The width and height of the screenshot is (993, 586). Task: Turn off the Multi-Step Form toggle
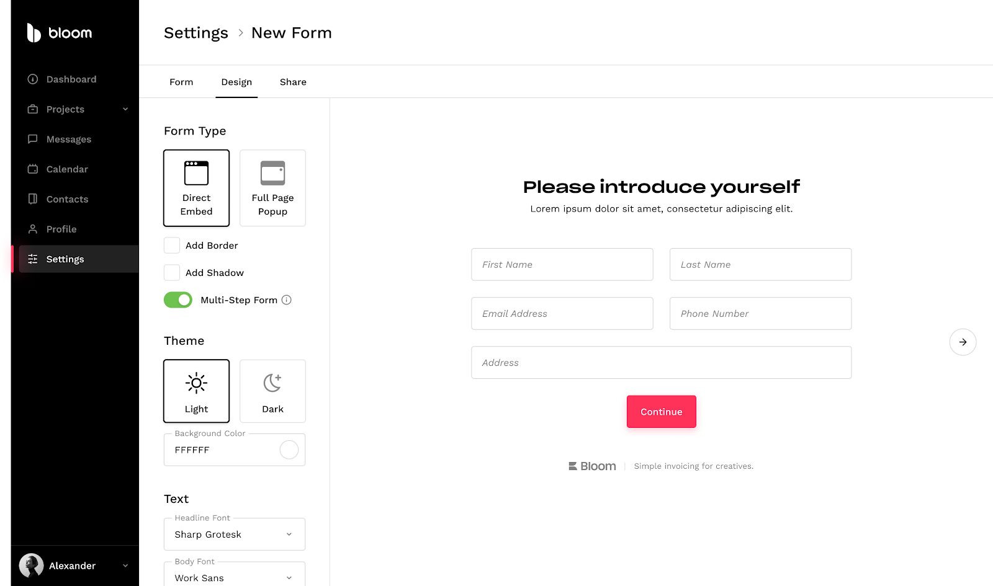click(x=178, y=300)
